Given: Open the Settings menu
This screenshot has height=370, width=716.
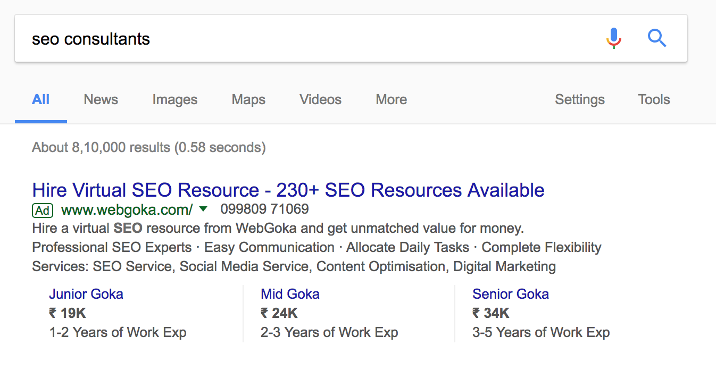Looking at the screenshot, I should 579,99.
